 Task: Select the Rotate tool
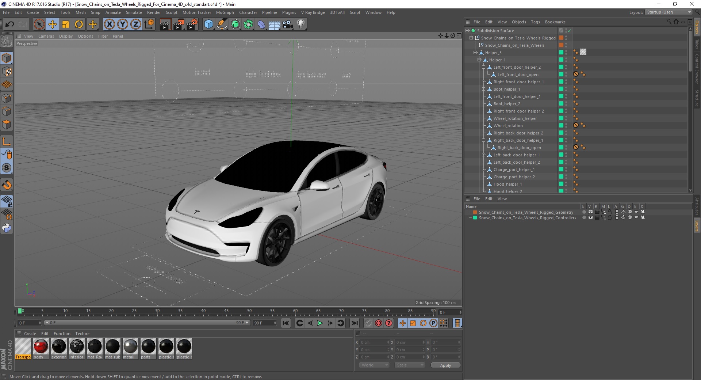79,24
